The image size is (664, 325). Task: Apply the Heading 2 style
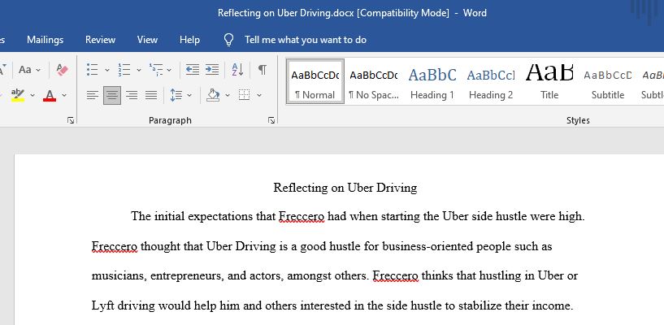pyautogui.click(x=491, y=82)
